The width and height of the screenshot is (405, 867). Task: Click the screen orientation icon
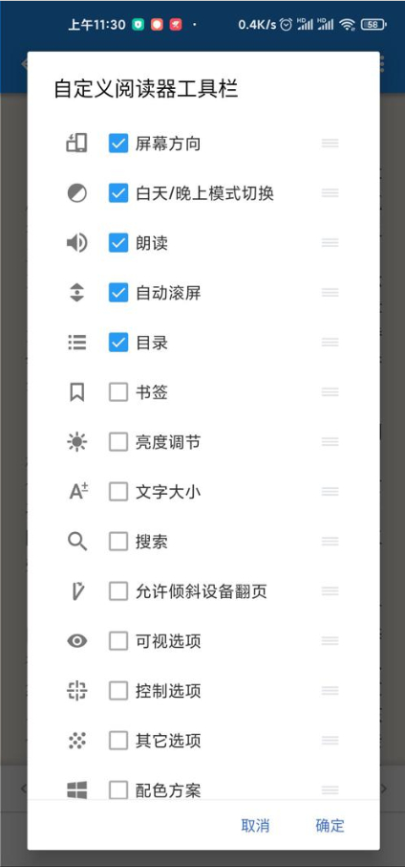click(x=76, y=144)
